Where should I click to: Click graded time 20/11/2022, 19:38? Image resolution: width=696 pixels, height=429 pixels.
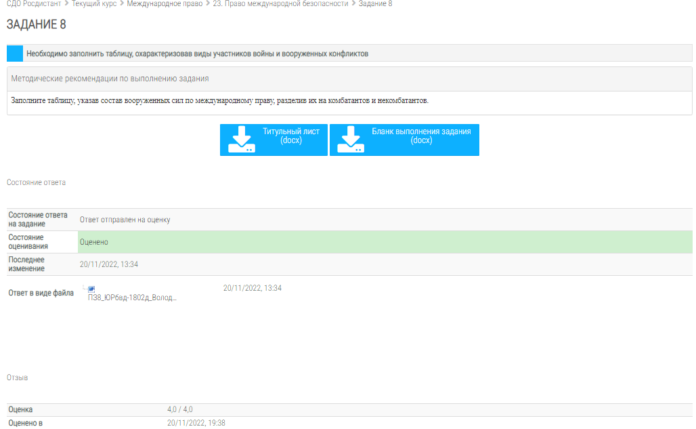[196, 423]
